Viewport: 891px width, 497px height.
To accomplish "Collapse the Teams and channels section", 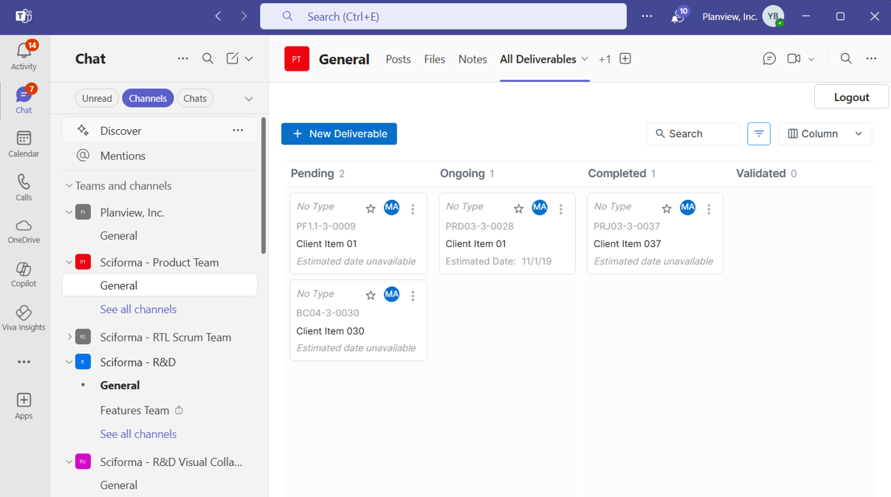I will pyautogui.click(x=69, y=186).
